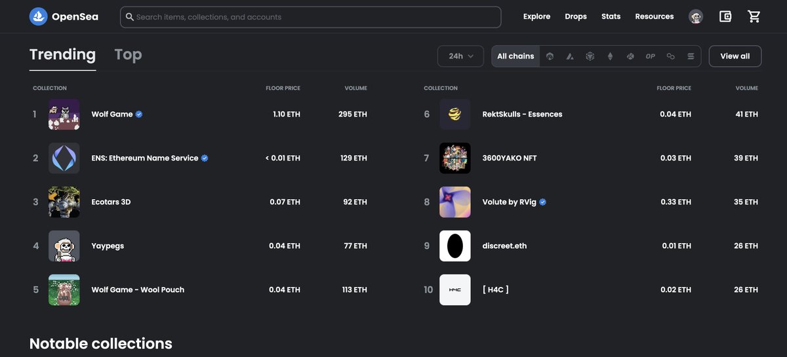Filter by BNB chain icon
This screenshot has width=787, height=357.
click(590, 56)
